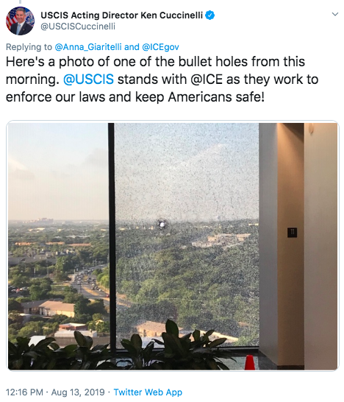The image size is (344, 402).
Task: Open the USCIS Acting Director display name
Action: (121, 15)
